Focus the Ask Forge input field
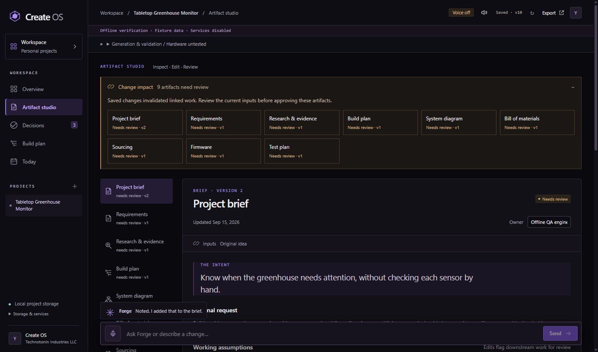The height and width of the screenshot is (352, 598). coord(332,334)
